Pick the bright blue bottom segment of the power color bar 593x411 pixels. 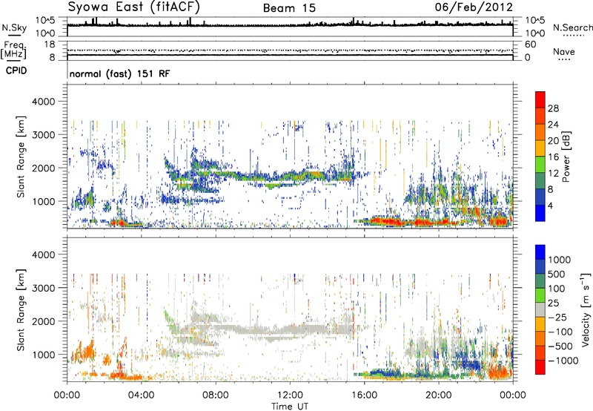coord(540,214)
